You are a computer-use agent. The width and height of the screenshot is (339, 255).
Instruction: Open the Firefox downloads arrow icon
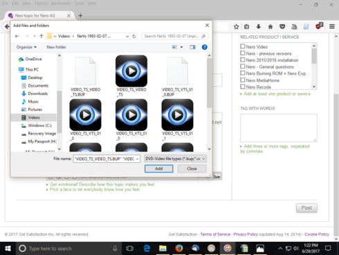(259, 27)
